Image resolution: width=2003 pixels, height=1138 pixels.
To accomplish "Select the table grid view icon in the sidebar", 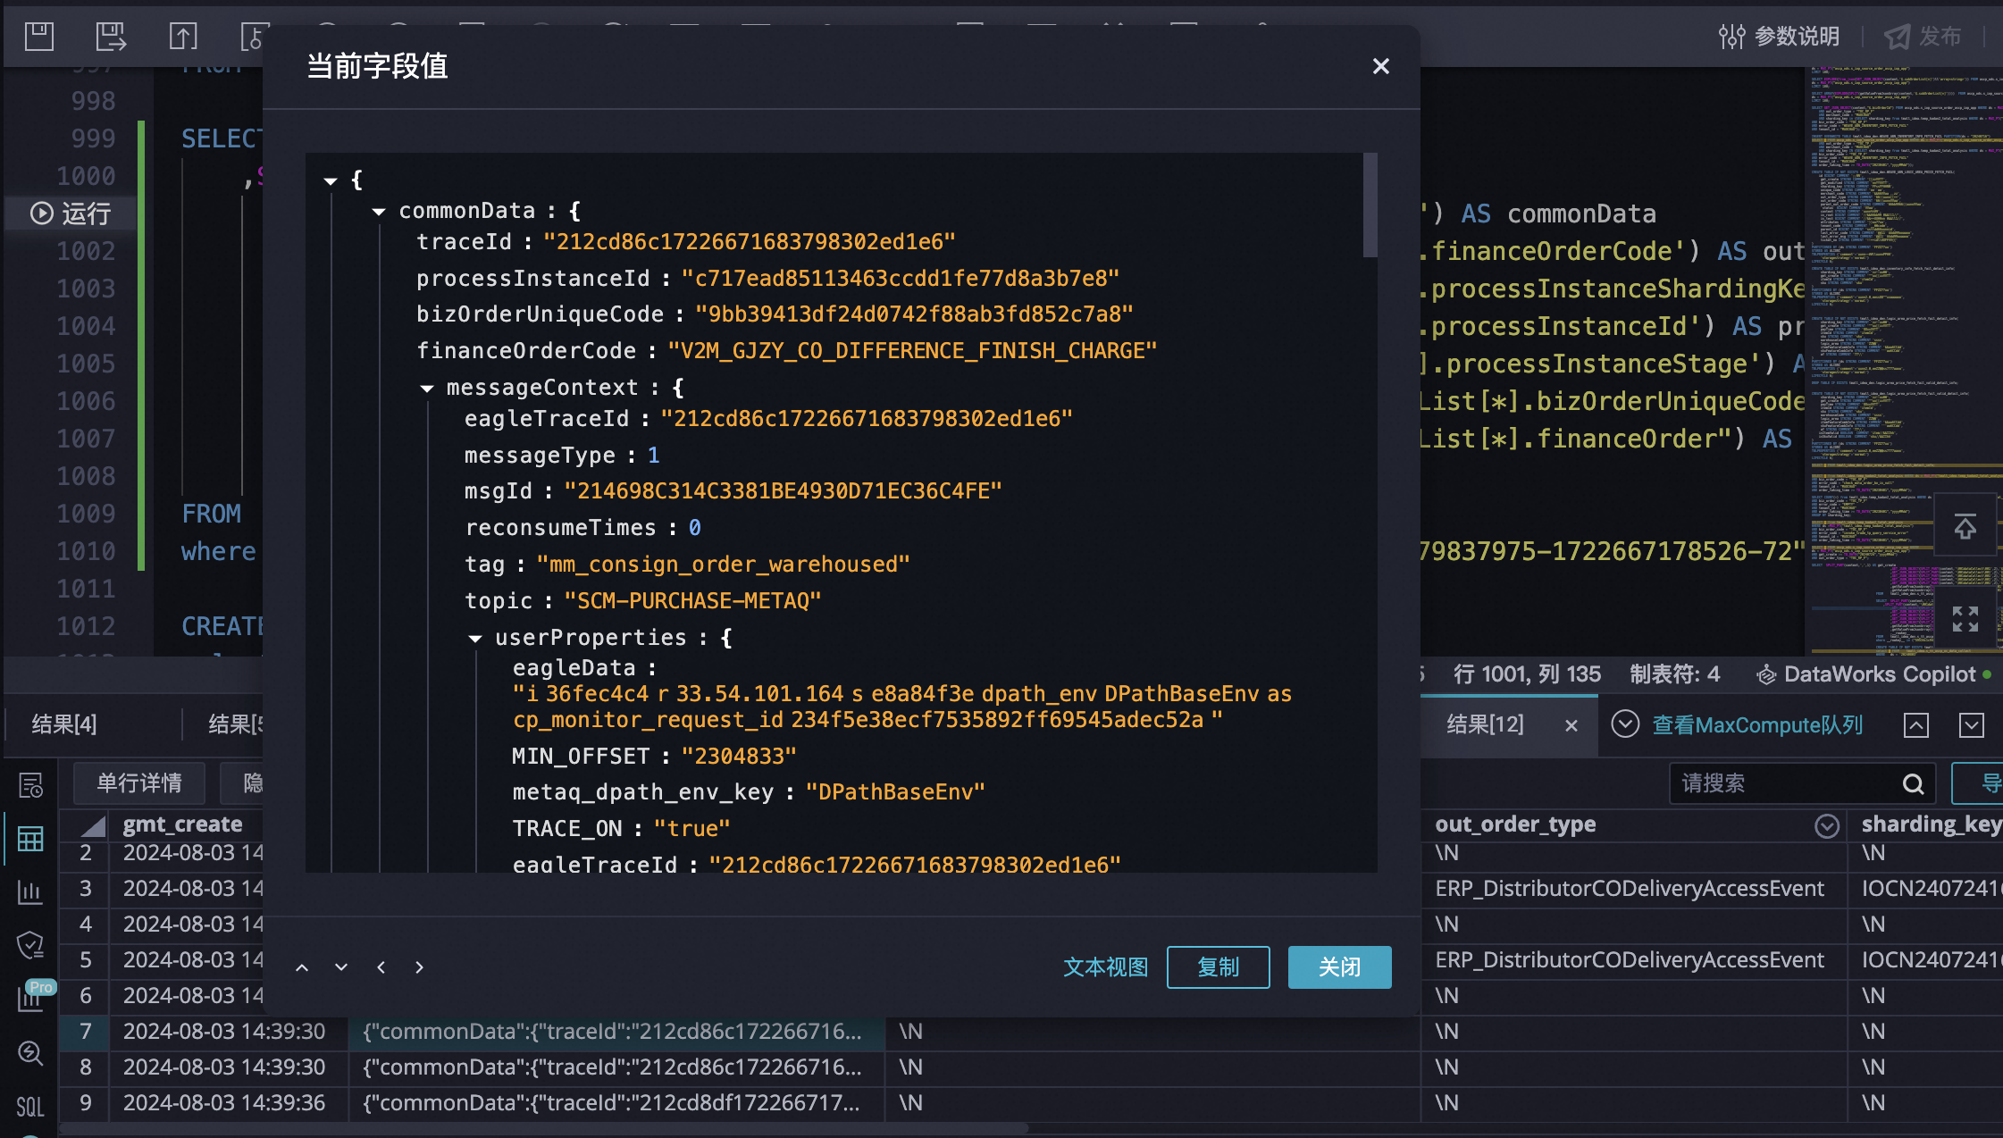I will pyautogui.click(x=30, y=839).
